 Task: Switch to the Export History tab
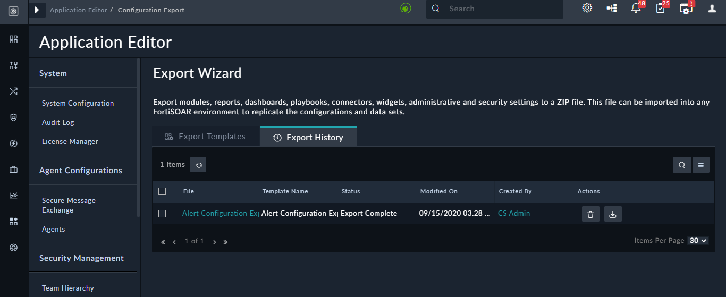pyautogui.click(x=308, y=137)
